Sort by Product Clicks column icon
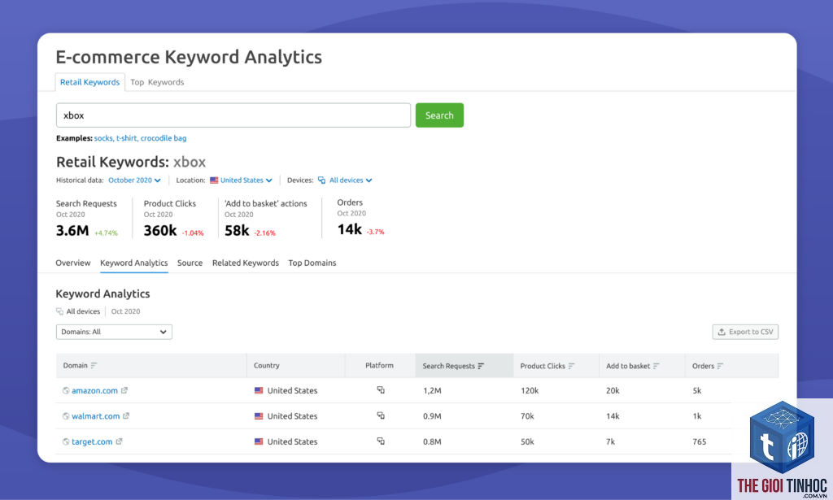Image resolution: width=833 pixels, height=500 pixels. (x=572, y=366)
